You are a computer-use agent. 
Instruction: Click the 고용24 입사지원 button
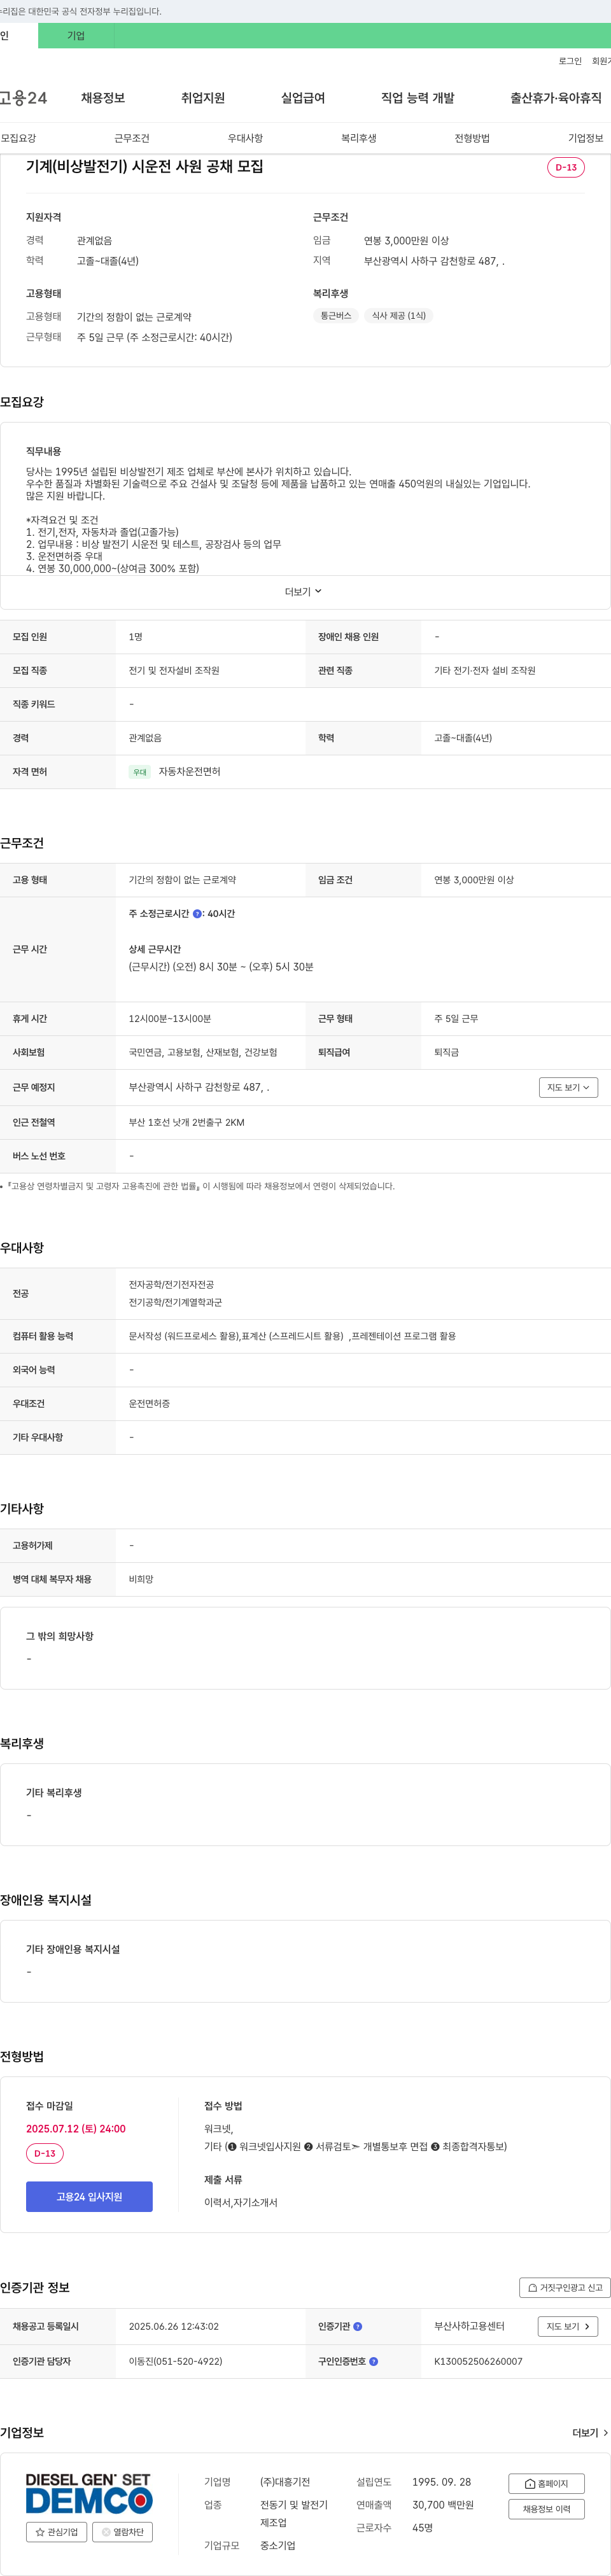pos(89,2197)
